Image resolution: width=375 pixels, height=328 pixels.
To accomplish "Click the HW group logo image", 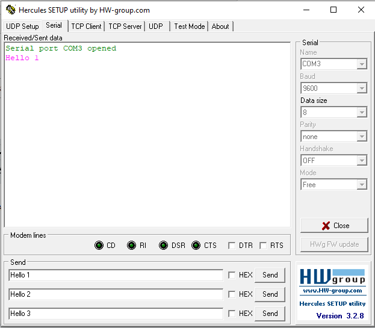I will click(332, 277).
